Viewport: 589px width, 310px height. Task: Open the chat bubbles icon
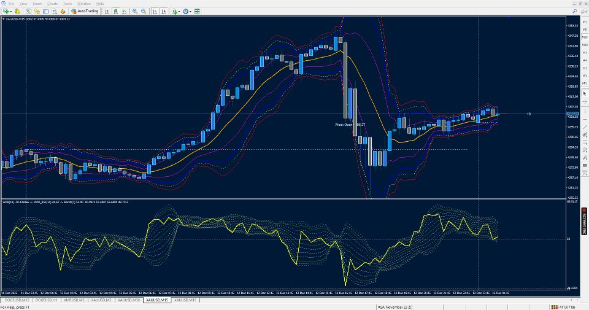(584, 11)
